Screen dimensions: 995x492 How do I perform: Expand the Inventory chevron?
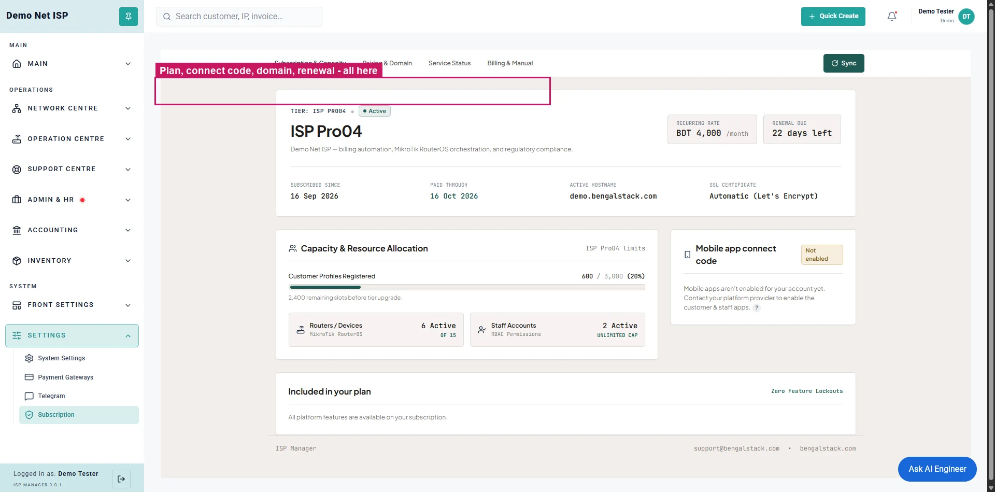[x=128, y=261]
